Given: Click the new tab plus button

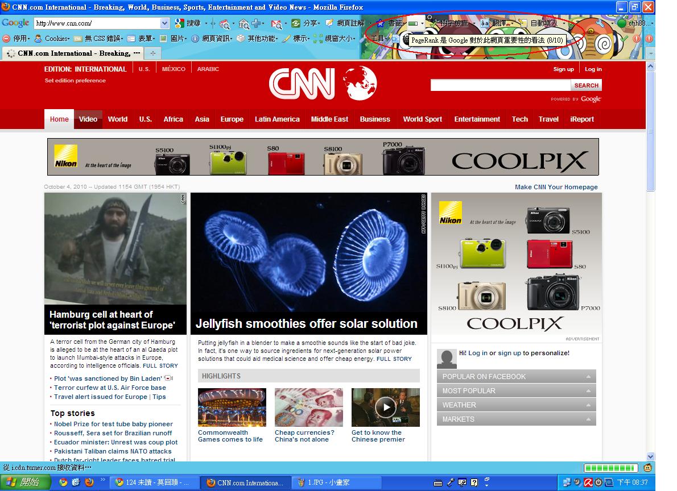Looking at the screenshot, I should coord(152,53).
